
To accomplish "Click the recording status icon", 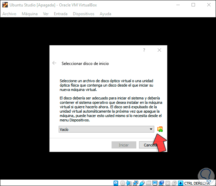I will 161,183.
